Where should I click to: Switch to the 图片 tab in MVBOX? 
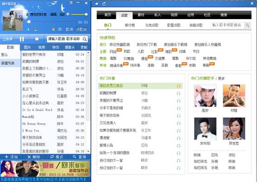coord(27,47)
